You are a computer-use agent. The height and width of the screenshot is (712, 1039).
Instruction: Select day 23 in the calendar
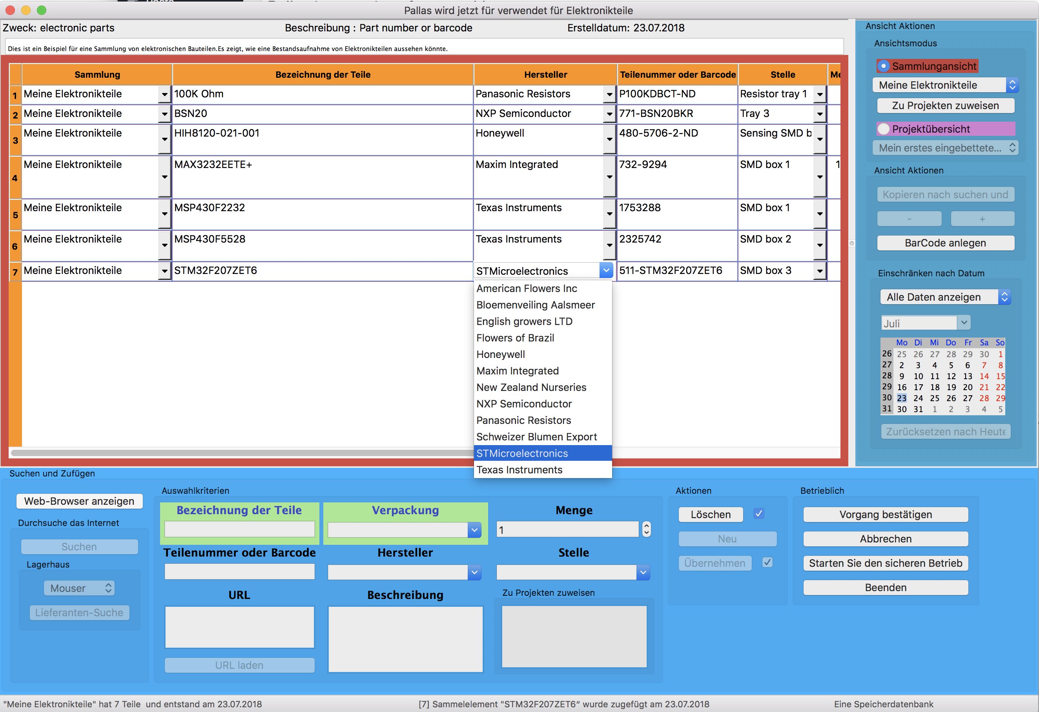click(x=901, y=398)
